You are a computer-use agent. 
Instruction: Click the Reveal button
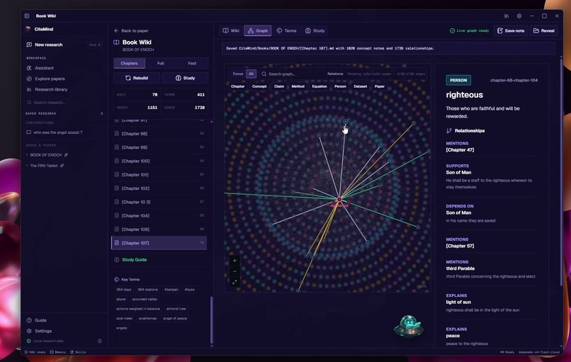[x=544, y=30]
